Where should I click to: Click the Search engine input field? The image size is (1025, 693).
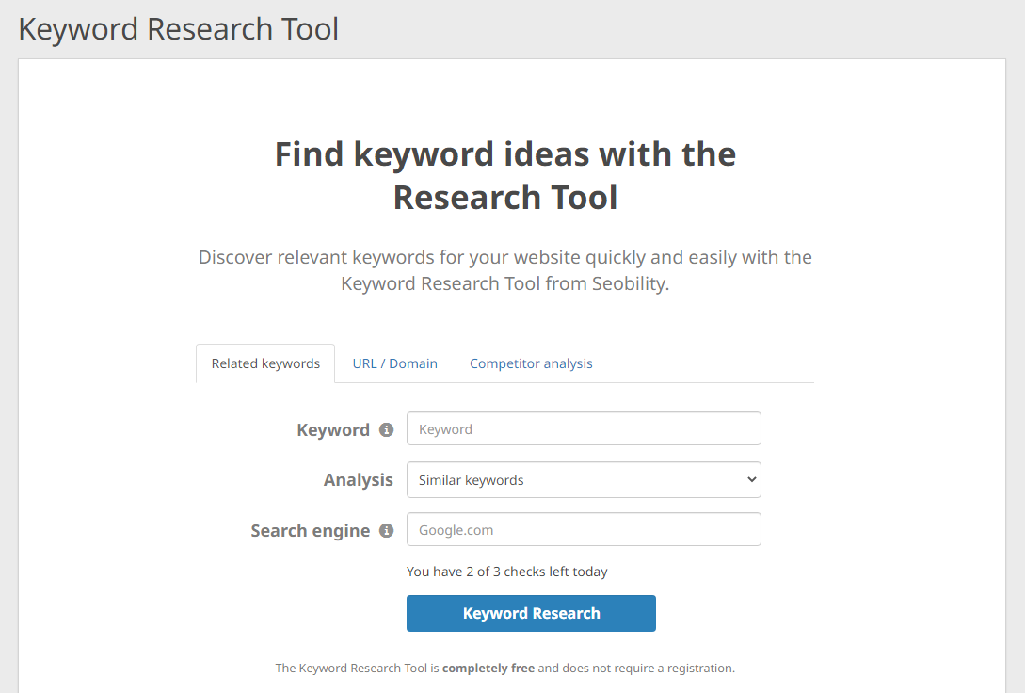coord(584,529)
